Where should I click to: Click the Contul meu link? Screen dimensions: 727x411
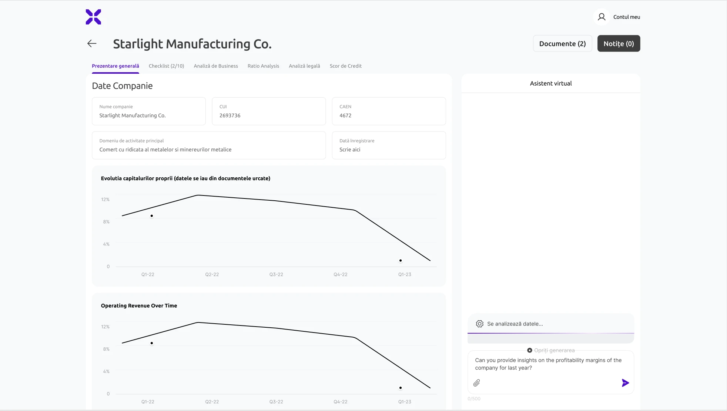(x=626, y=17)
